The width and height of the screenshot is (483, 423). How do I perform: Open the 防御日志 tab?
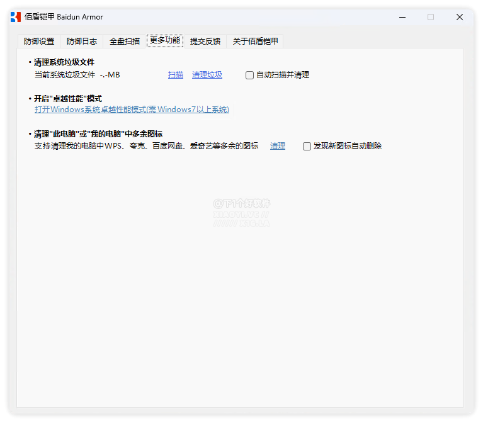(82, 42)
